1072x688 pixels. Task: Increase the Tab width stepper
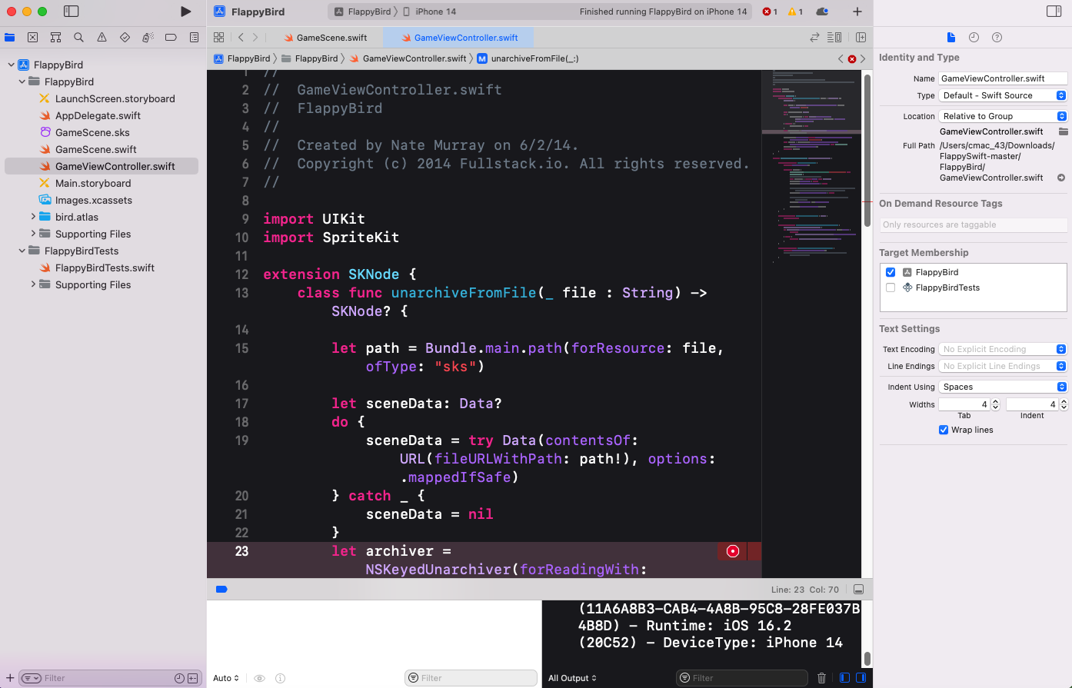coord(995,401)
